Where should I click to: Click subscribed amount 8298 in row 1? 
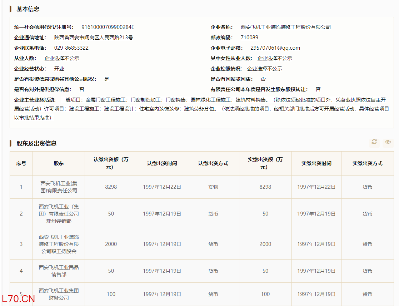point(111,187)
